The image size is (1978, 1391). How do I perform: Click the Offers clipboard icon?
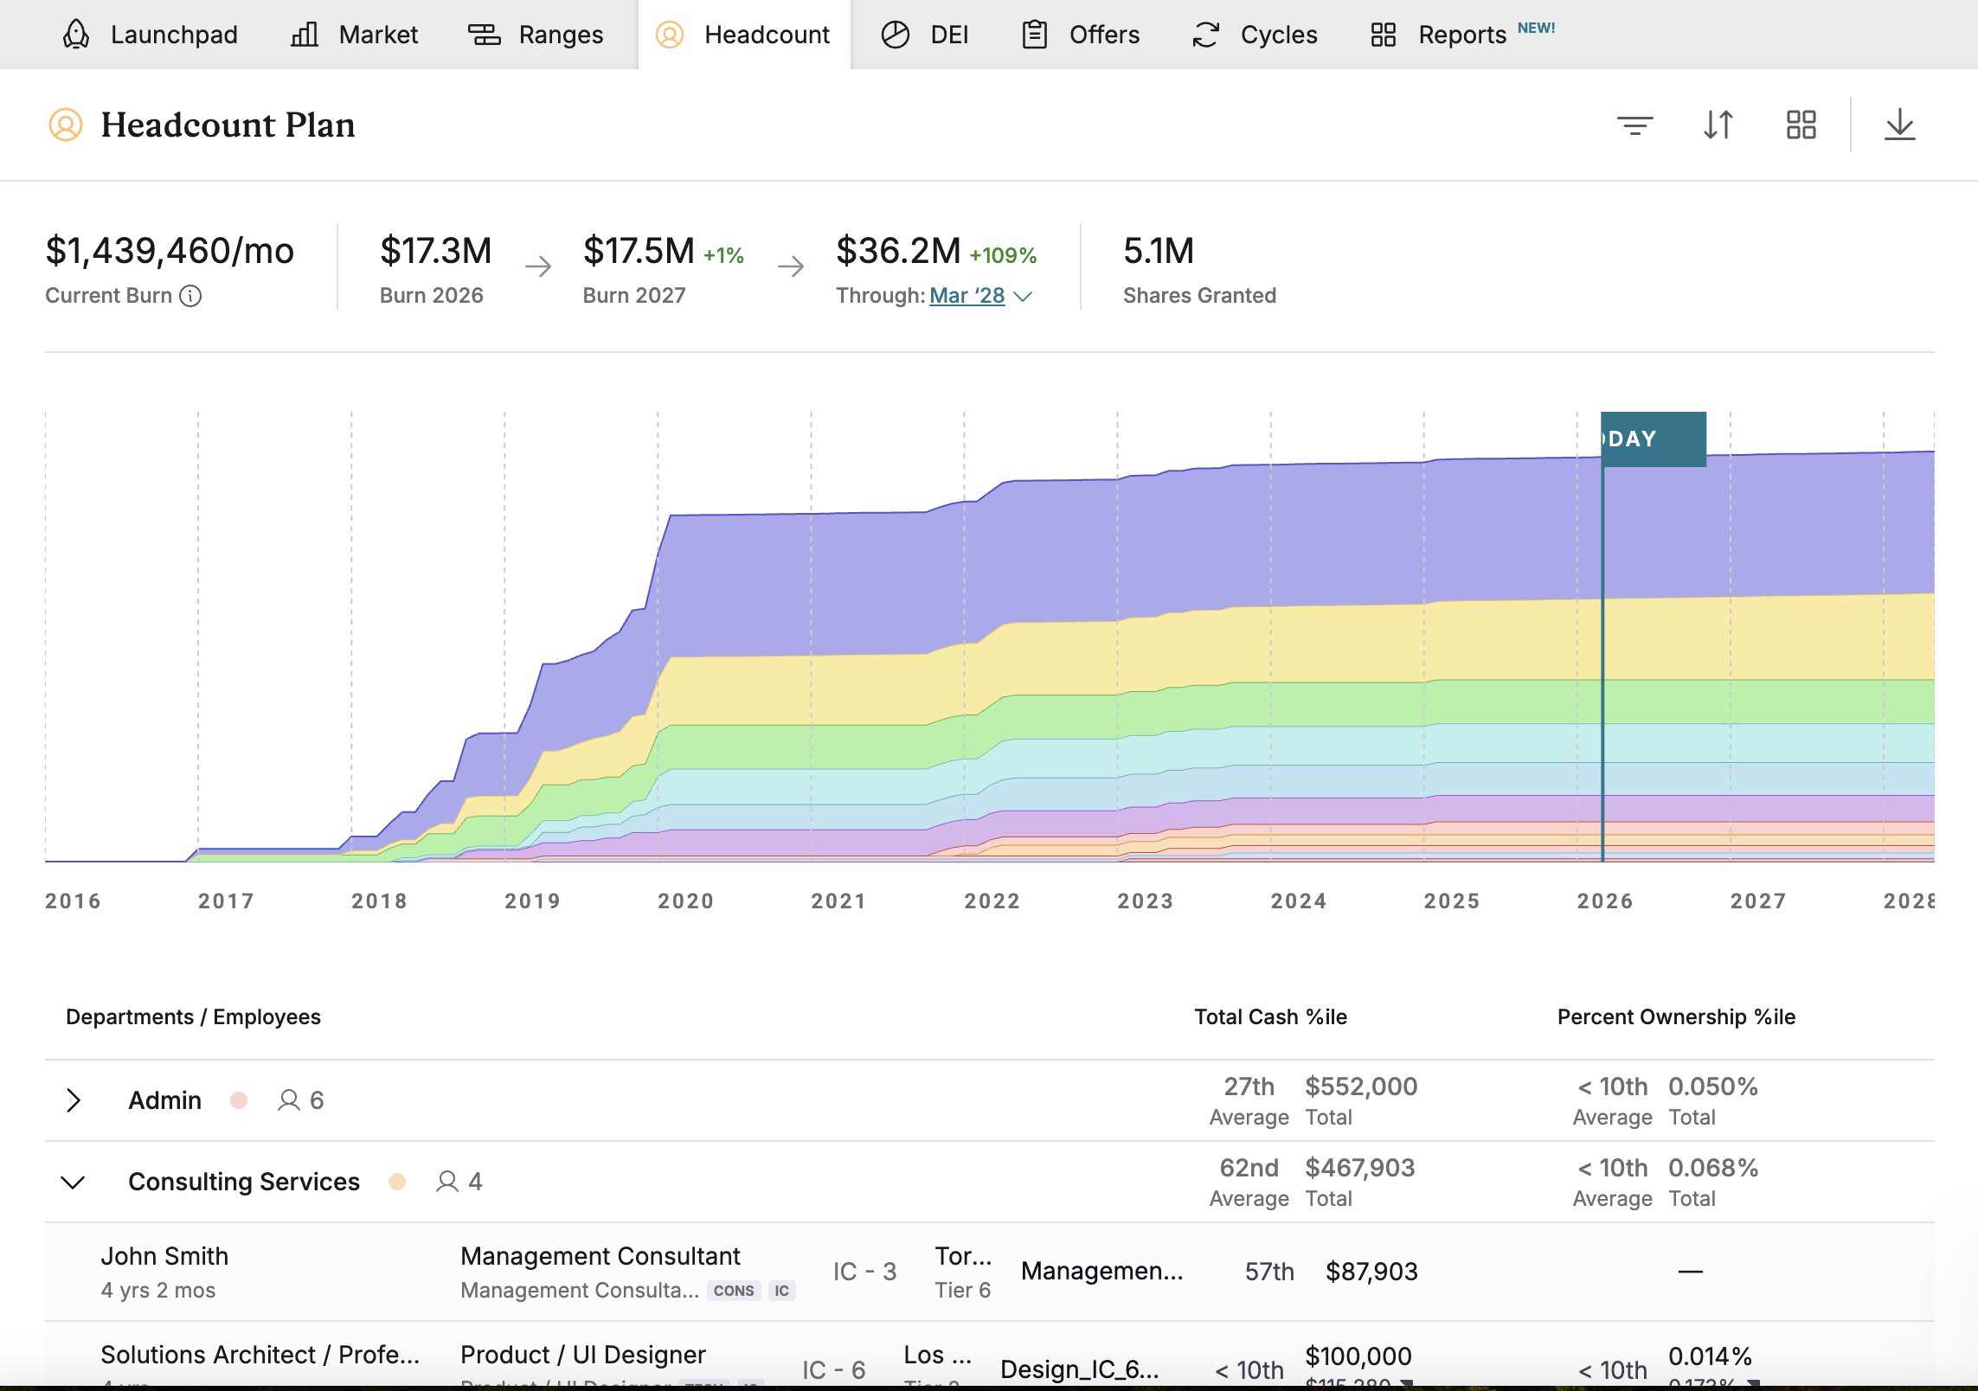click(x=1034, y=35)
